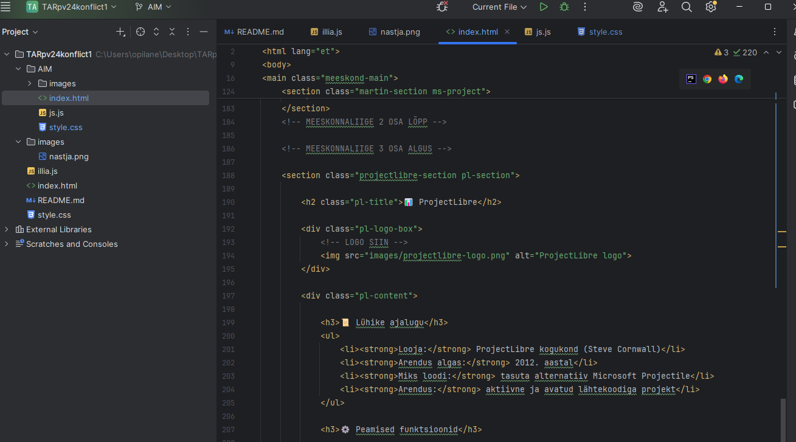Open the Current File run configuration dropdown
Screen dimensions: 796x442
[x=499, y=7]
